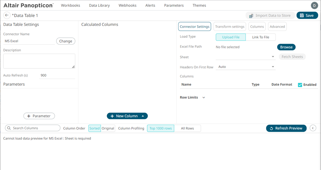Open the Sheet dropdown
The image size is (321, 170).
pos(246,57)
